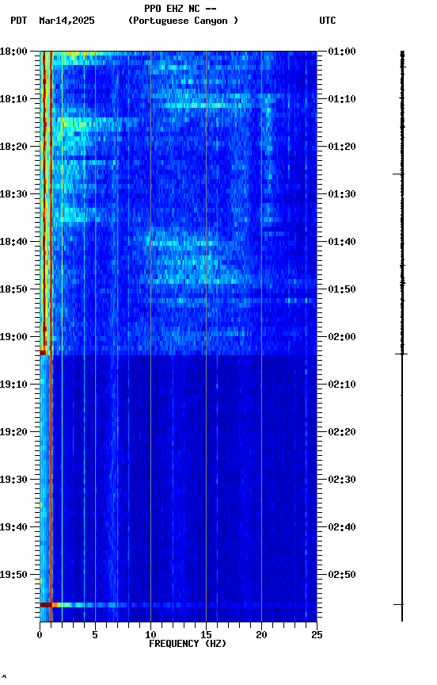Click the 01:50 UTC time label

pos(342,289)
